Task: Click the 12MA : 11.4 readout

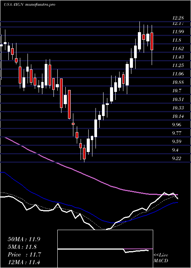Action: coord(24,262)
